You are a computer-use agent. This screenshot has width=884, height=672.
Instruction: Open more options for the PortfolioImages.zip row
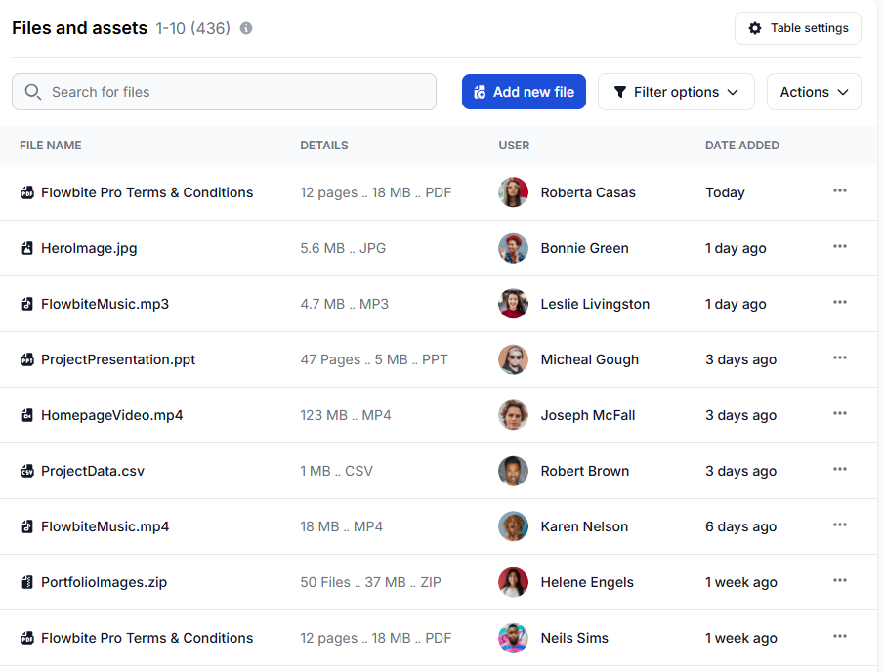(x=839, y=581)
